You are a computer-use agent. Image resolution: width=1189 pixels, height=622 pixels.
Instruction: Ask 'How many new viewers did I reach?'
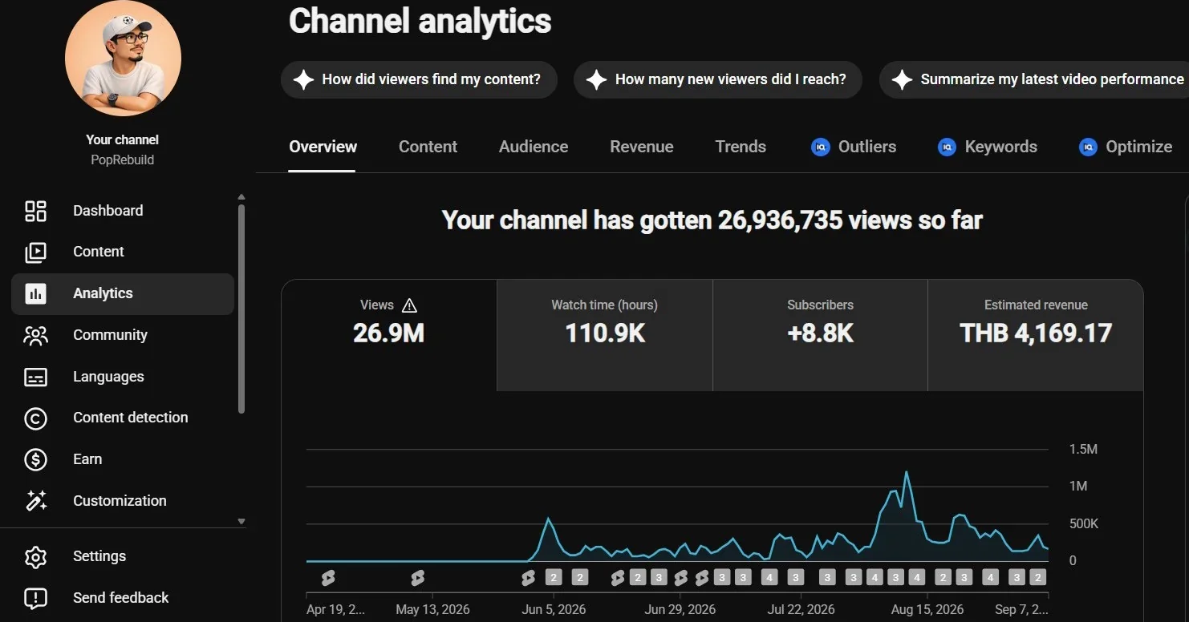(x=718, y=79)
